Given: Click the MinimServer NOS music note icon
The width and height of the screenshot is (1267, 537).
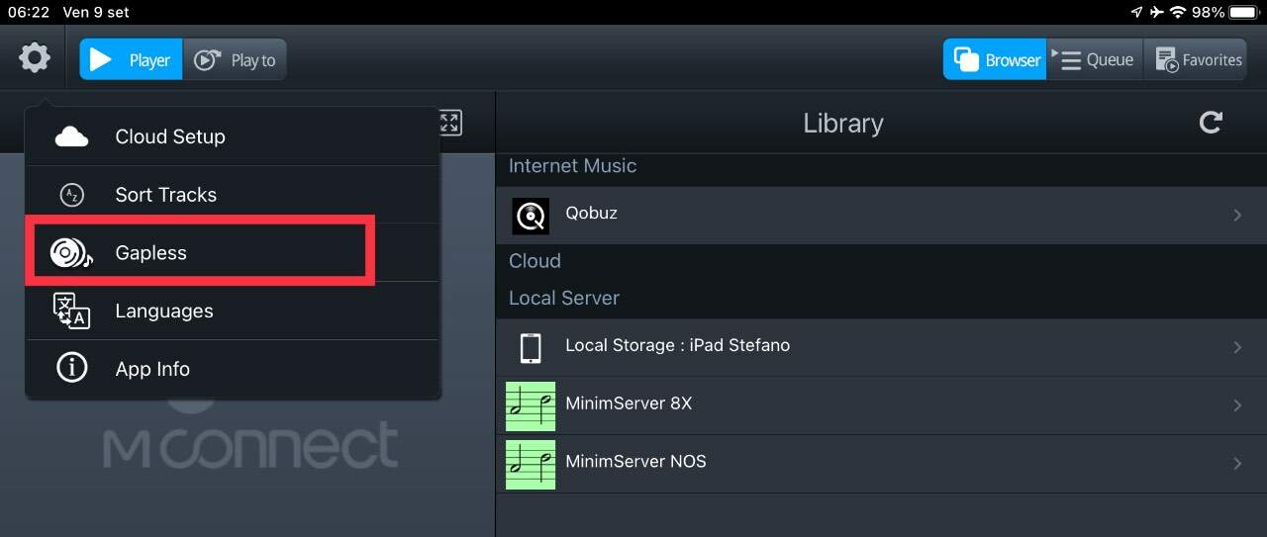Looking at the screenshot, I should pyautogui.click(x=531, y=464).
